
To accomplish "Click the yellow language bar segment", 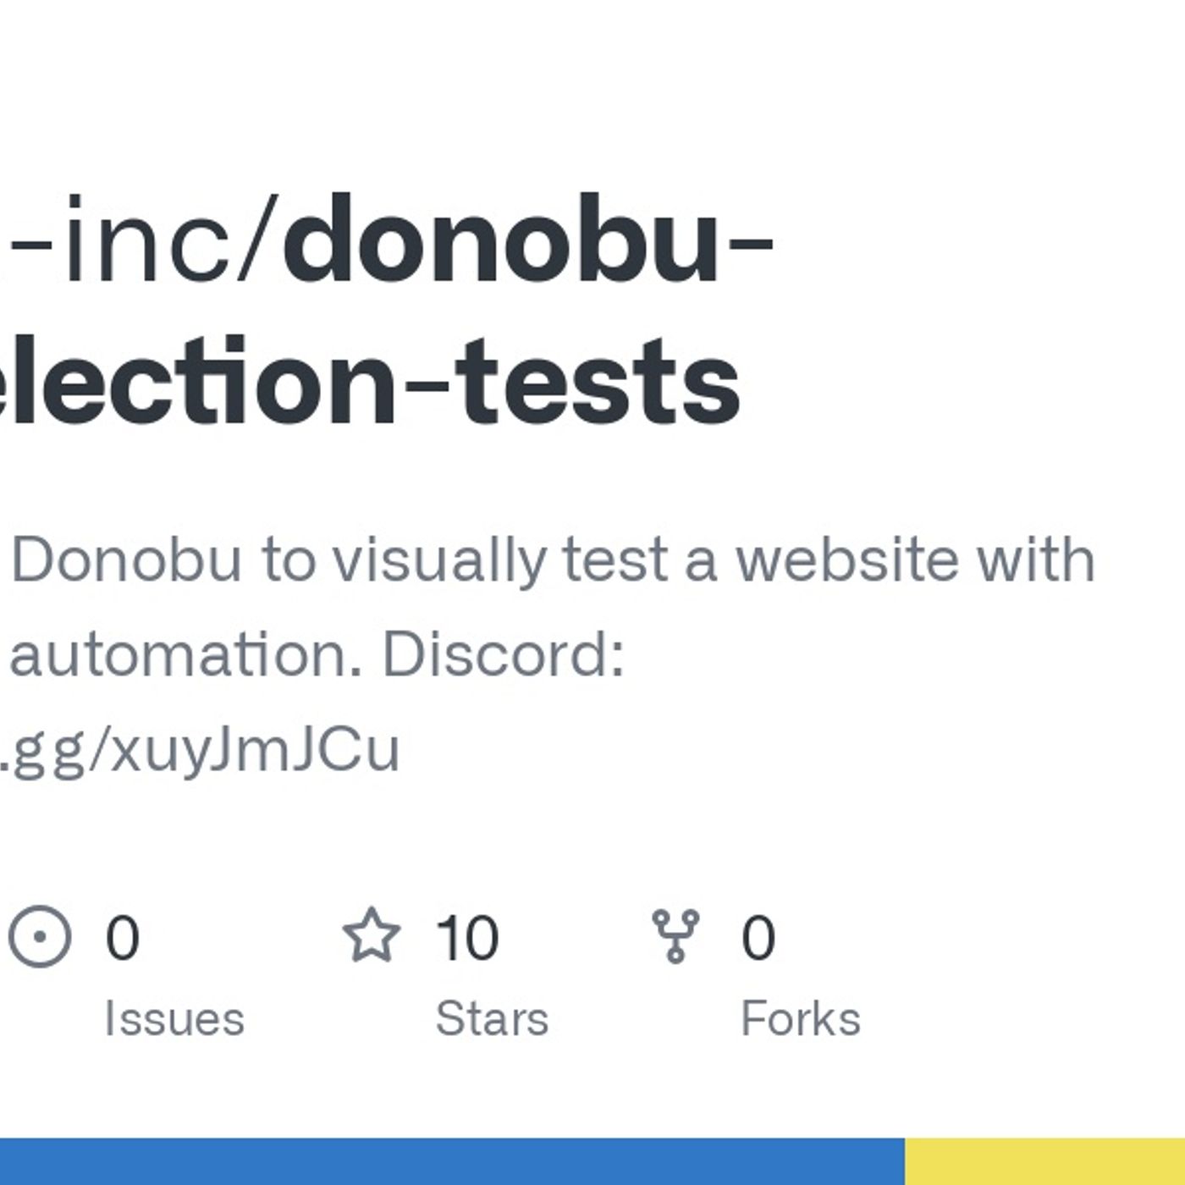I will [x=1044, y=1161].
